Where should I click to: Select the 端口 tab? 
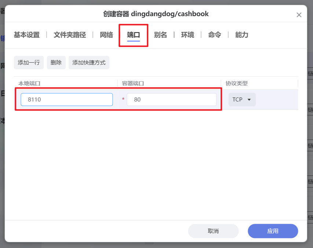point(133,35)
